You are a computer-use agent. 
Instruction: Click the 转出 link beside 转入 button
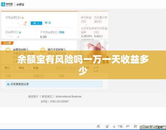pos(48,23)
